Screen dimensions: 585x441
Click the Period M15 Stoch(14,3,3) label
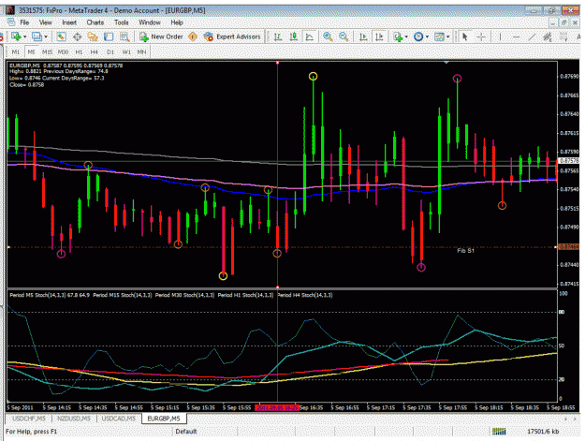click(123, 295)
